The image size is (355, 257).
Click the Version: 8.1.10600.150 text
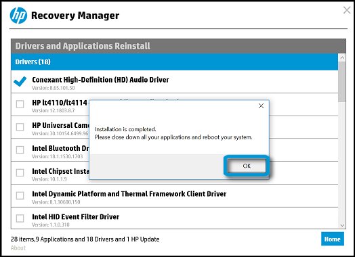coord(56,202)
